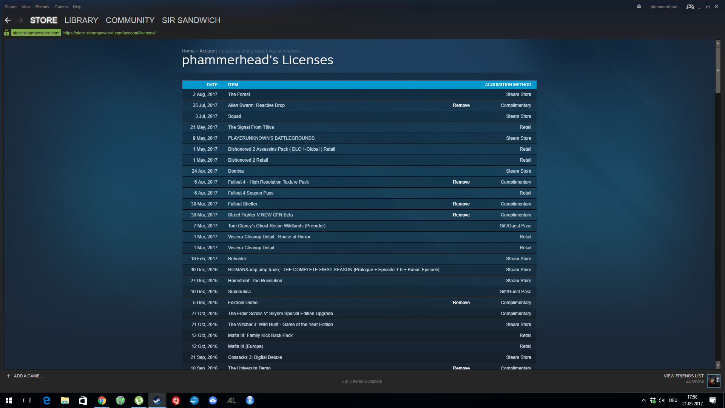Switch to the COMMUNITY tab
Viewport: 725px width, 408px height.
[x=130, y=20]
